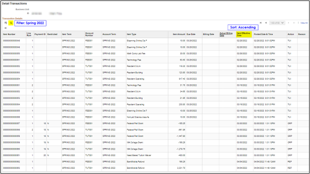Screen dimensions: 310x174
Task: Select the Need Based Tuition Waiver cell
Action: [139, 155]
